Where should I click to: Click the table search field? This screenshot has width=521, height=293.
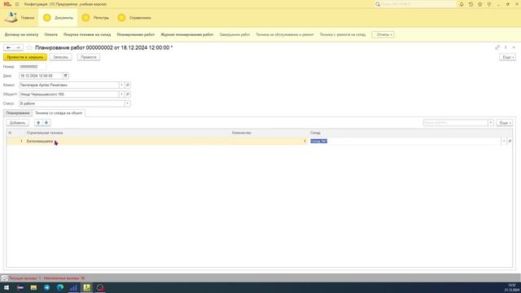455,123
